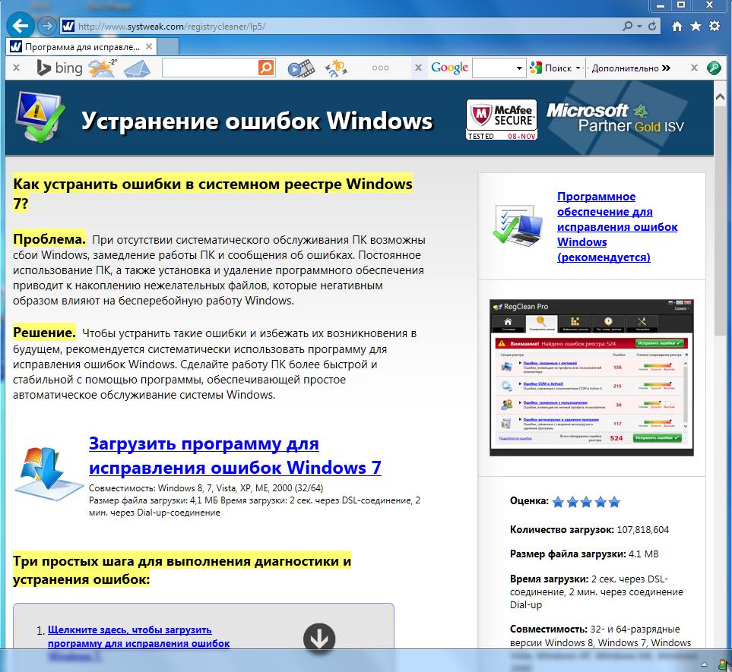Open the address bar autocomplete dropdown arrow

639,27
